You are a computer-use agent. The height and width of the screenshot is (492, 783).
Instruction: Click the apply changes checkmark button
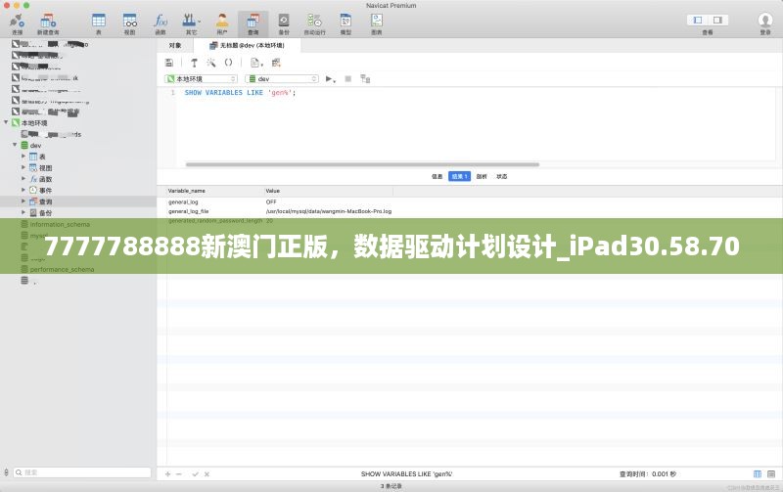[x=195, y=474]
